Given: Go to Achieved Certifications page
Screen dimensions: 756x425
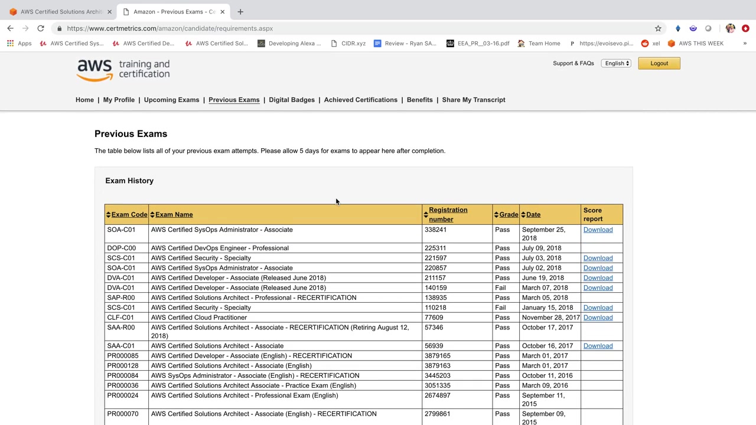Looking at the screenshot, I should click(x=360, y=100).
